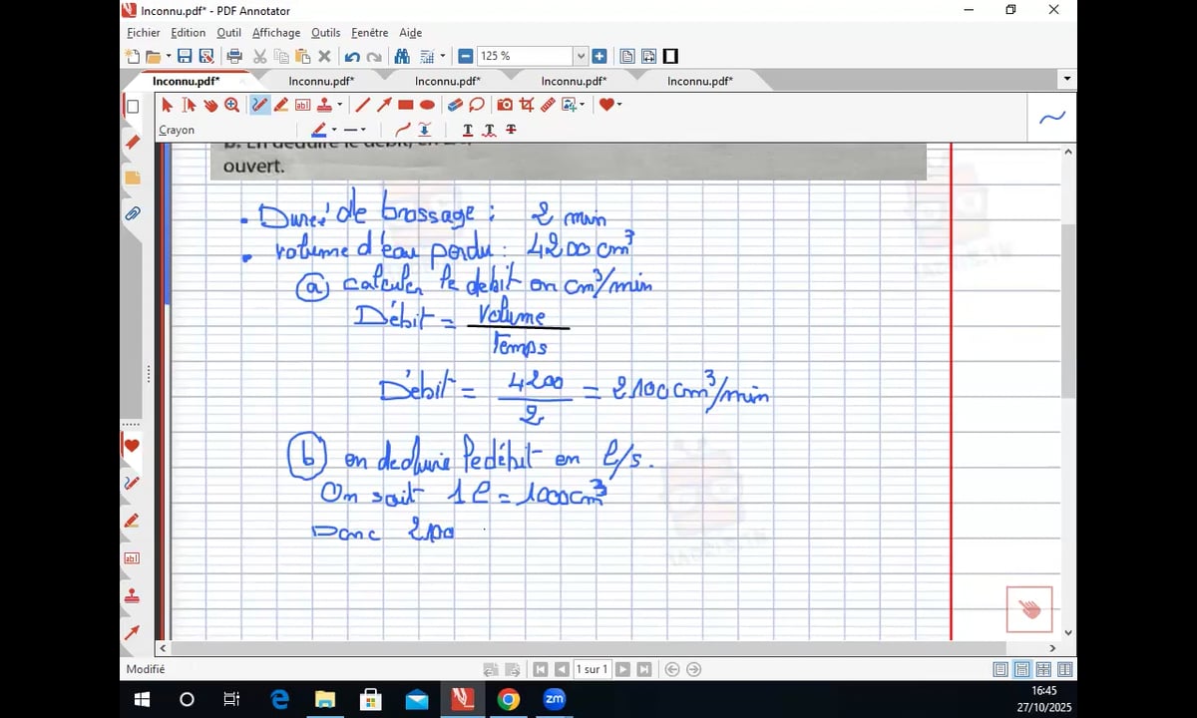Select the Eraser tool

point(455,104)
